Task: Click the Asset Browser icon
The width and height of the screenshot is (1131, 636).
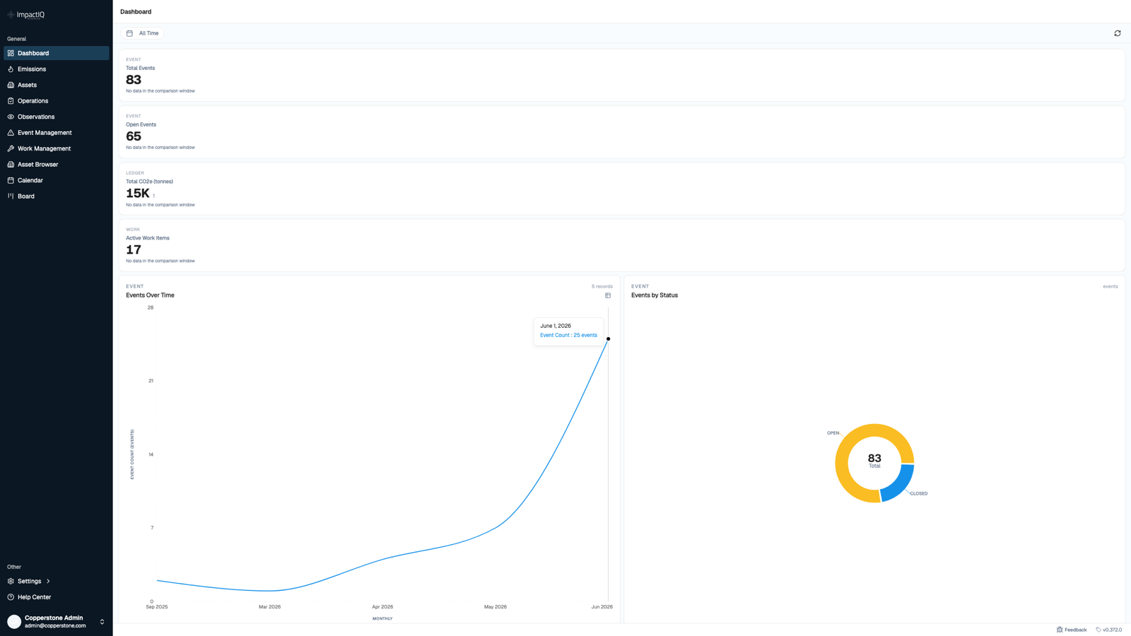Action: click(x=11, y=165)
